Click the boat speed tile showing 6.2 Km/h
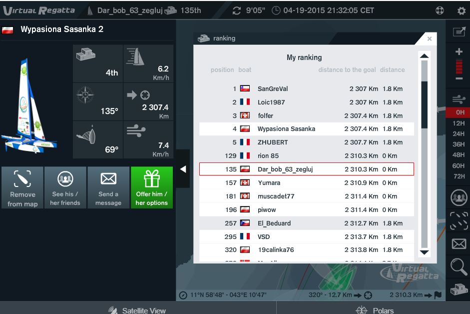The image size is (470, 314). (x=148, y=63)
